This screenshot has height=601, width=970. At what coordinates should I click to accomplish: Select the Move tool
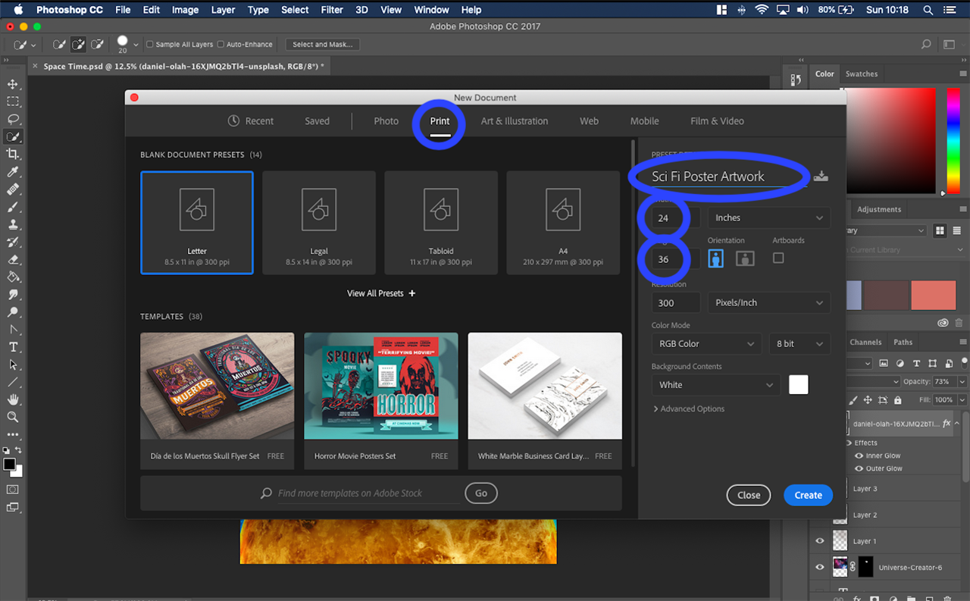pos(13,84)
